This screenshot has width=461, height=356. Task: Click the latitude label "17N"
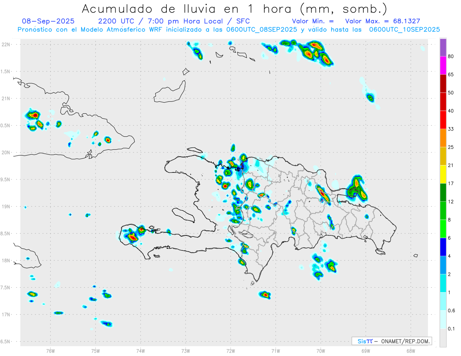pos(6,315)
